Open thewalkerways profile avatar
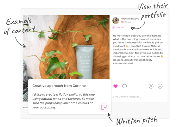 click(x=116, y=20)
